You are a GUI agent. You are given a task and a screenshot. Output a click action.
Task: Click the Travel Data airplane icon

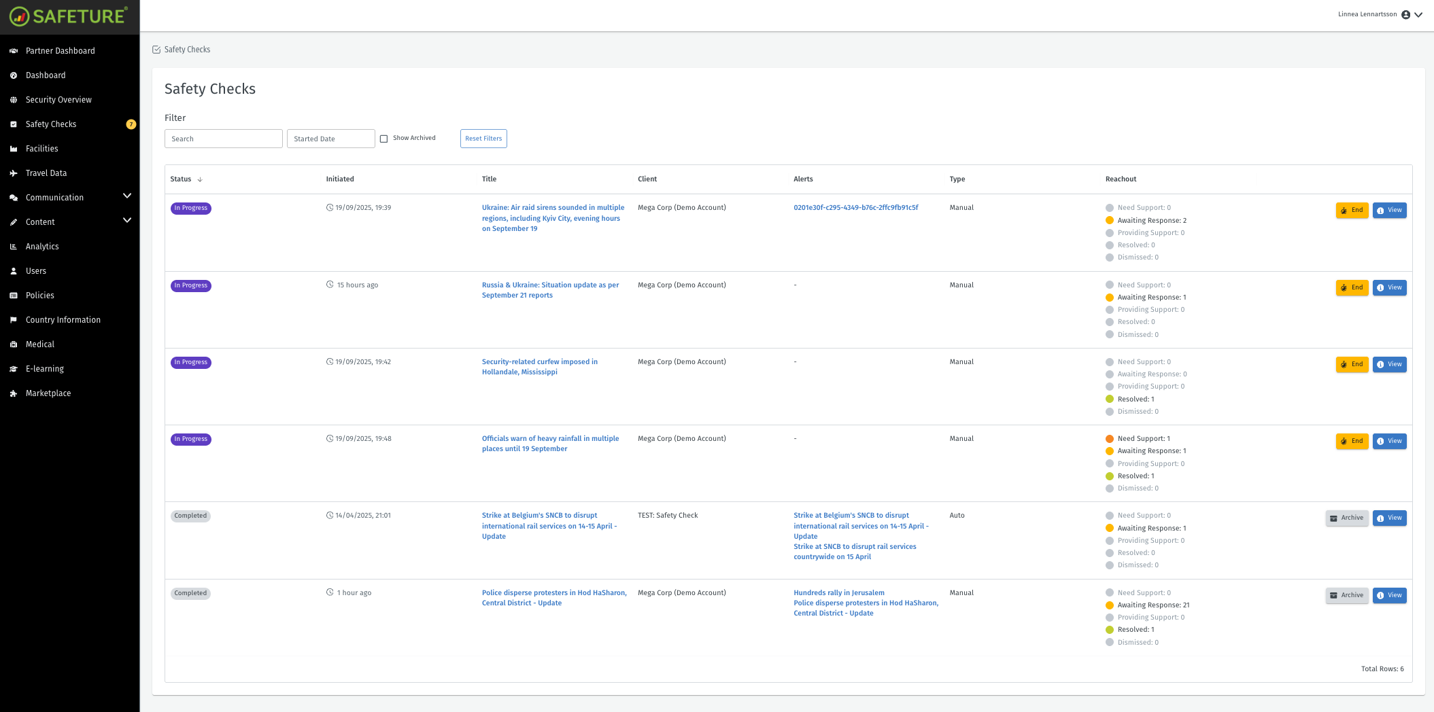point(14,173)
